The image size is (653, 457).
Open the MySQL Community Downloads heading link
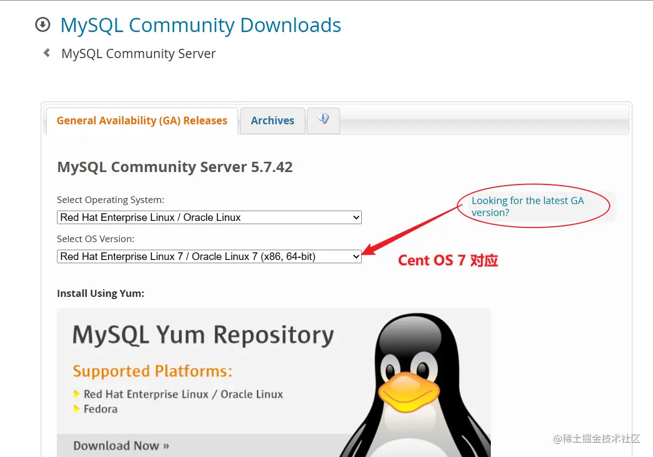201,25
